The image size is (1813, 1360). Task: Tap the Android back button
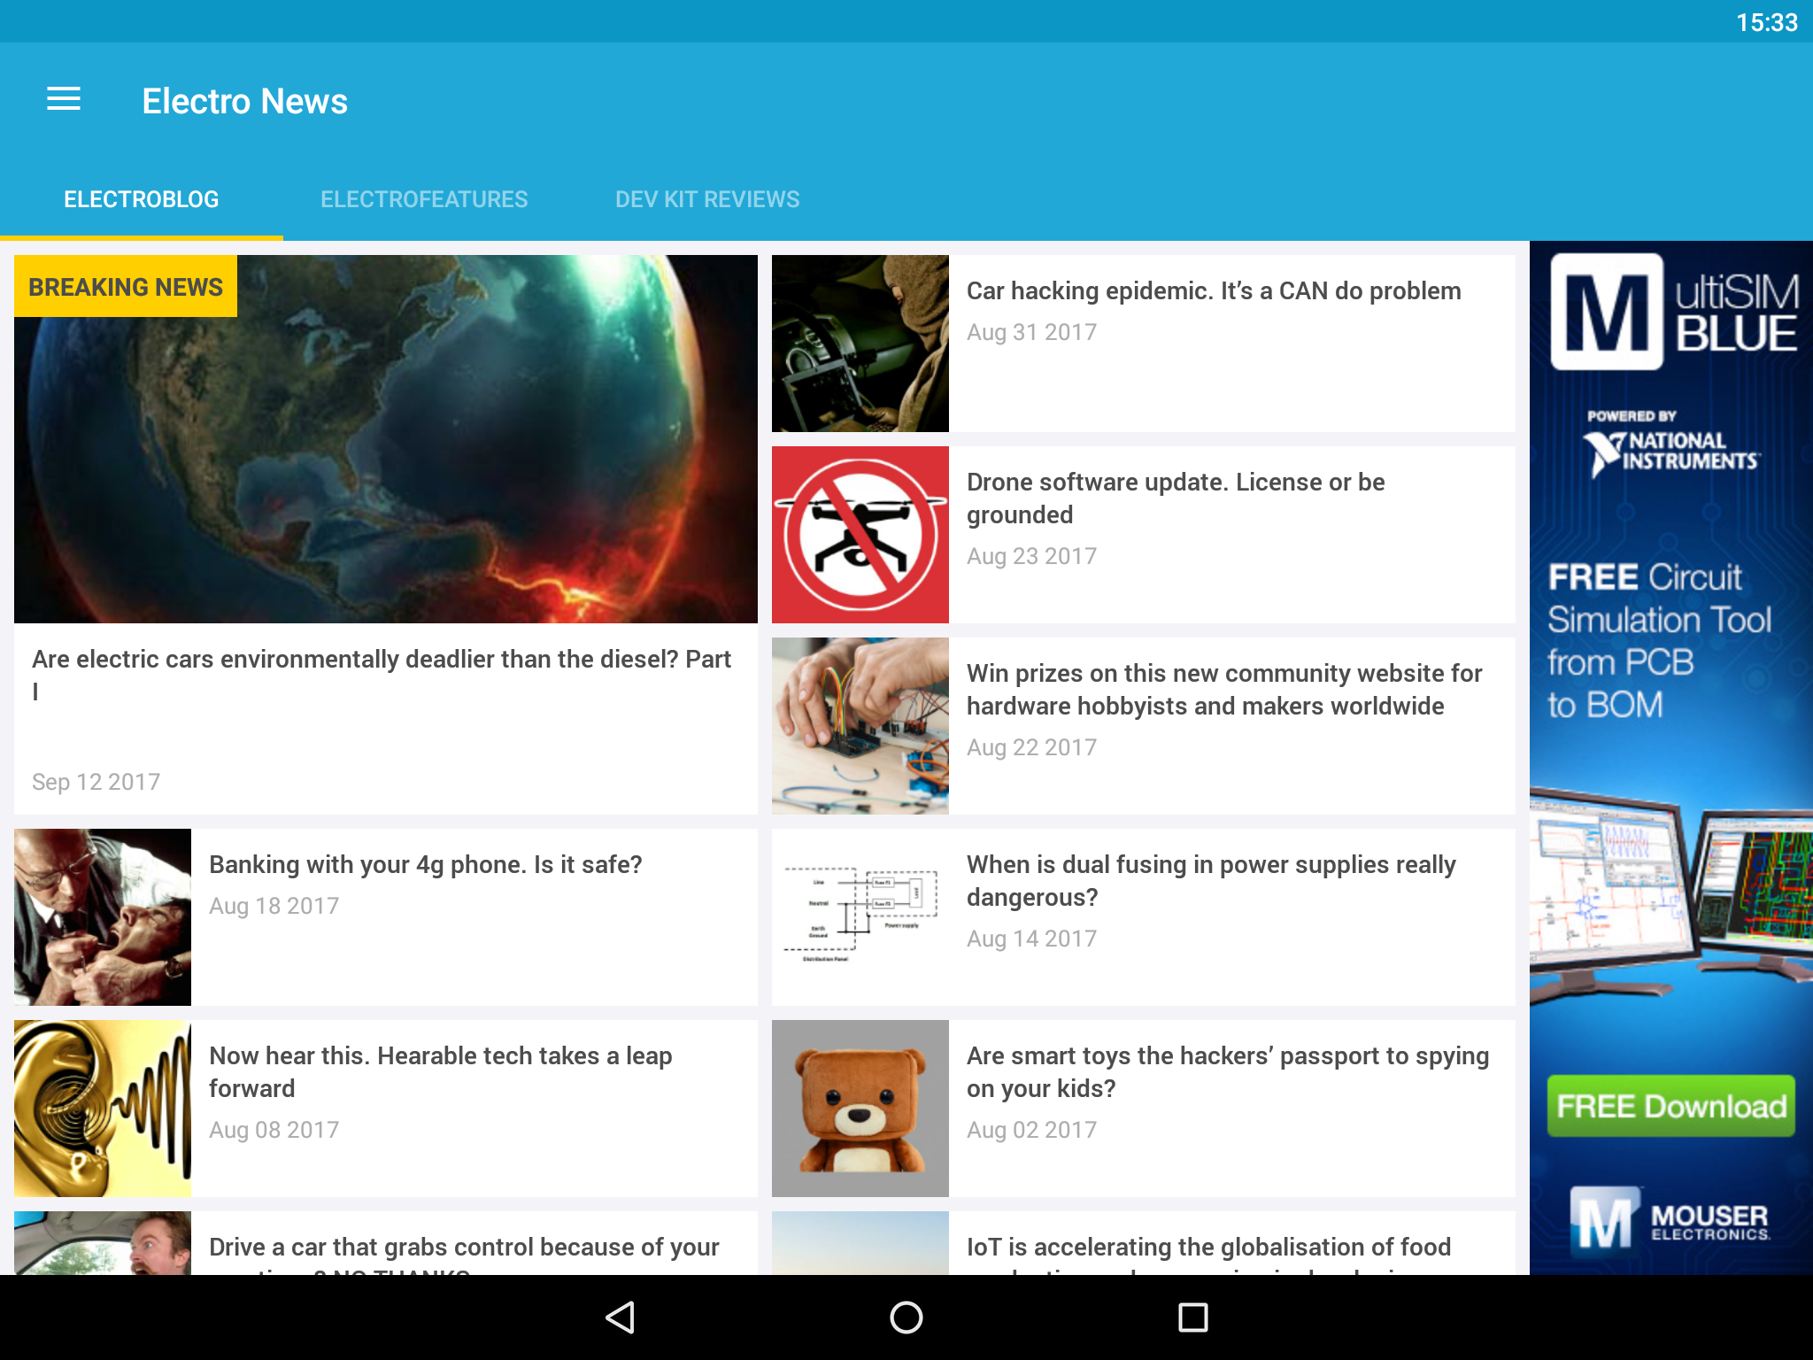pos(620,1317)
